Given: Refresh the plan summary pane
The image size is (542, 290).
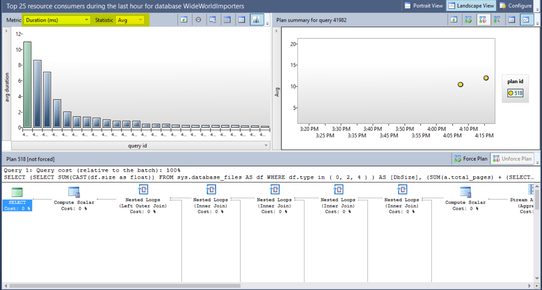Looking at the screenshot, I should (454, 20).
